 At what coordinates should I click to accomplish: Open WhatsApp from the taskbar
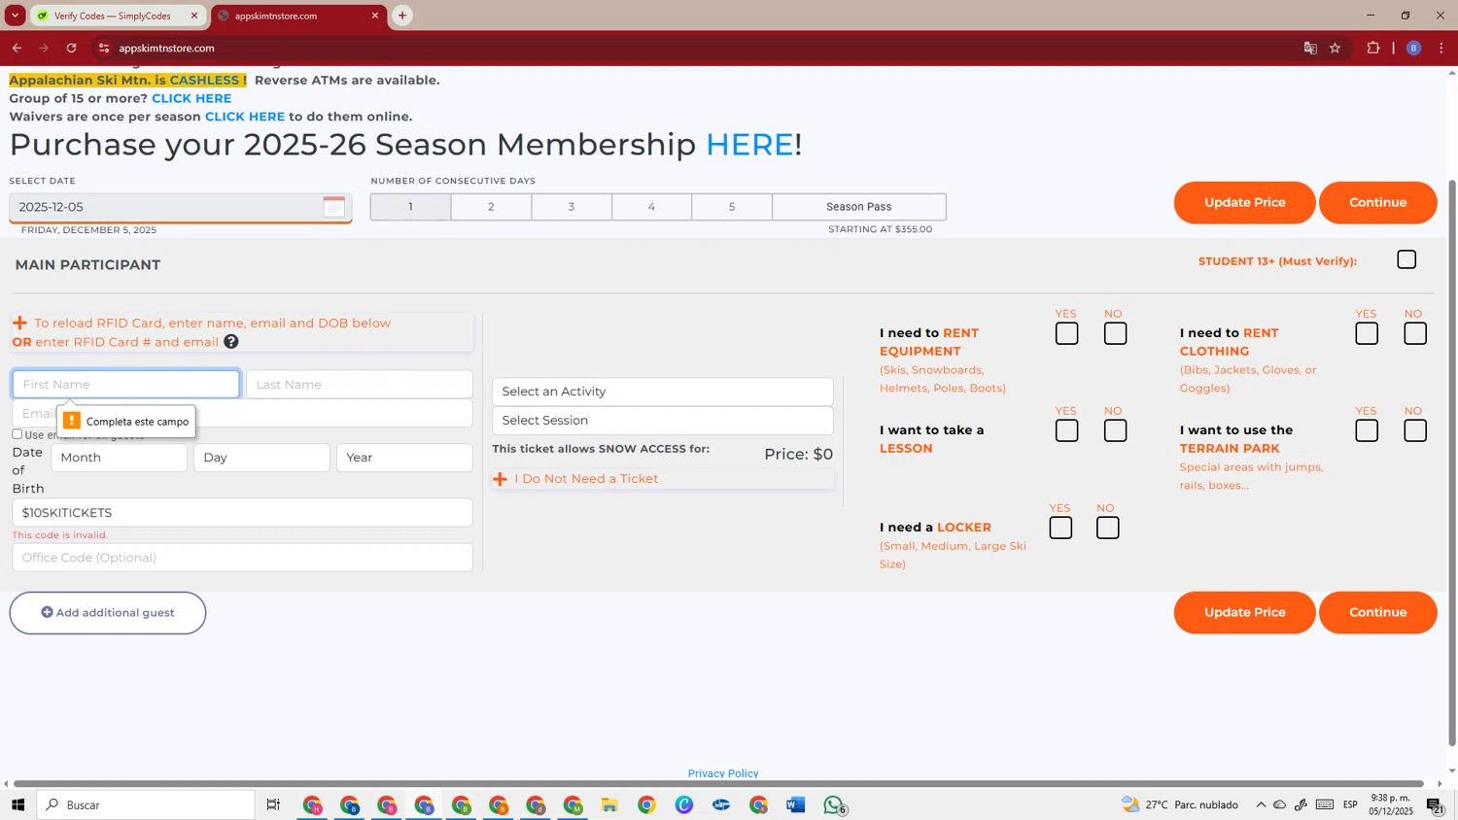pos(834,804)
